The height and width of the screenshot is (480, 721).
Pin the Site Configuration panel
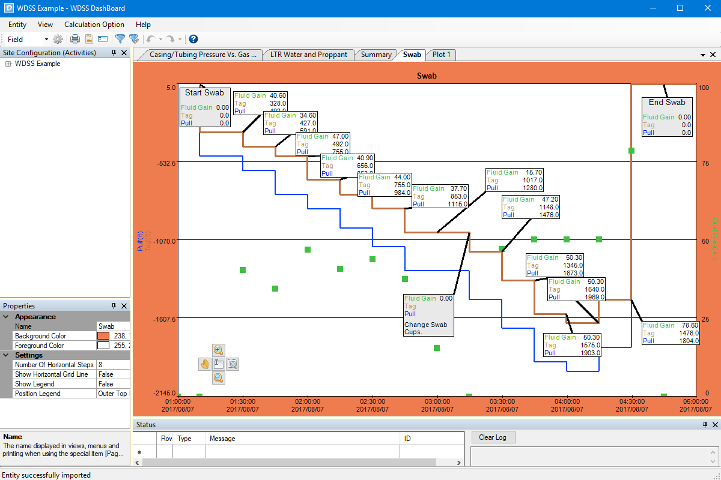114,53
